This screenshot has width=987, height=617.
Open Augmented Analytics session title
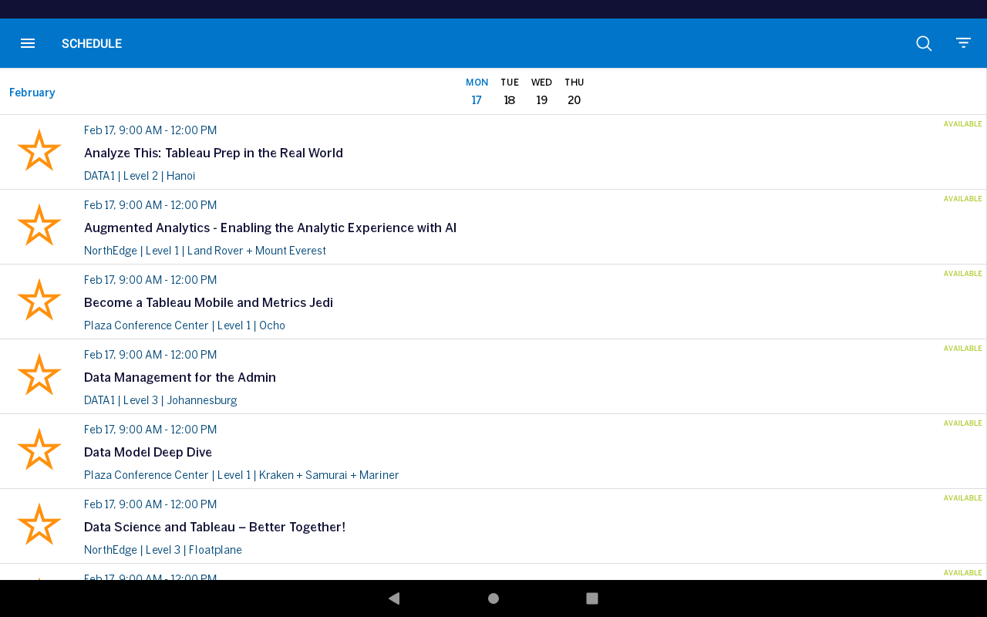tap(270, 228)
